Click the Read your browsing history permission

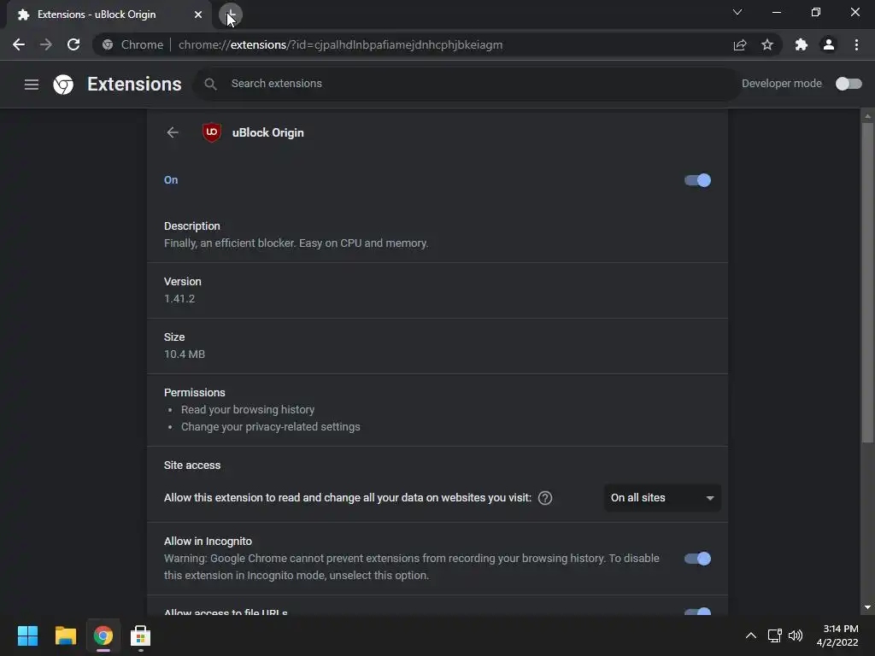[248, 409]
